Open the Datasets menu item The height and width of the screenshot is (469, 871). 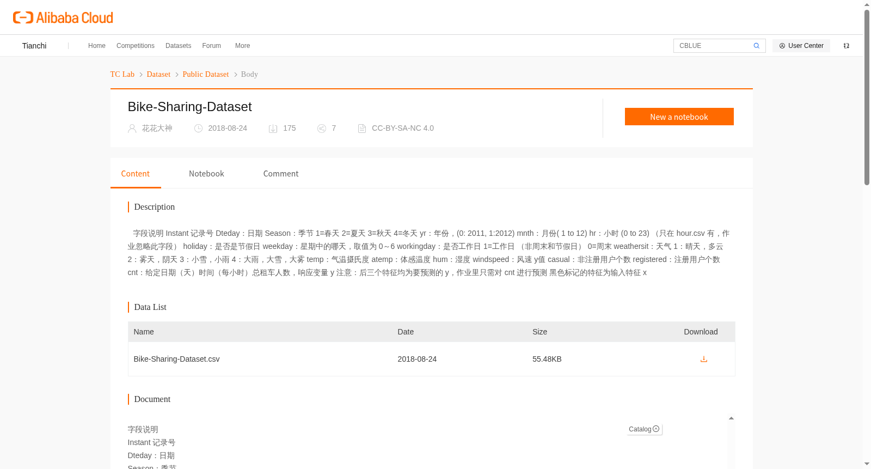pos(178,46)
